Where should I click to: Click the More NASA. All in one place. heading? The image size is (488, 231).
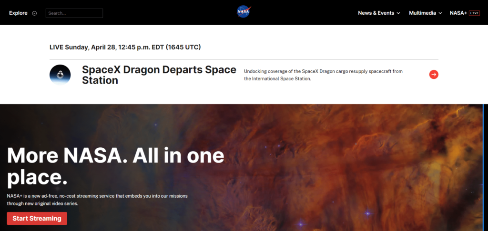(x=115, y=166)
